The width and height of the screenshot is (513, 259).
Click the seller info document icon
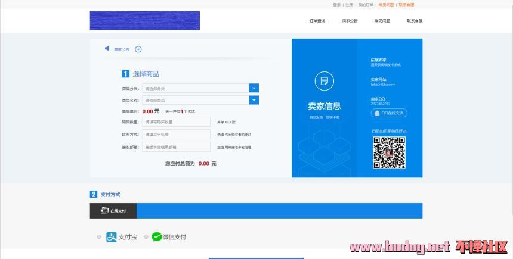pyautogui.click(x=324, y=81)
